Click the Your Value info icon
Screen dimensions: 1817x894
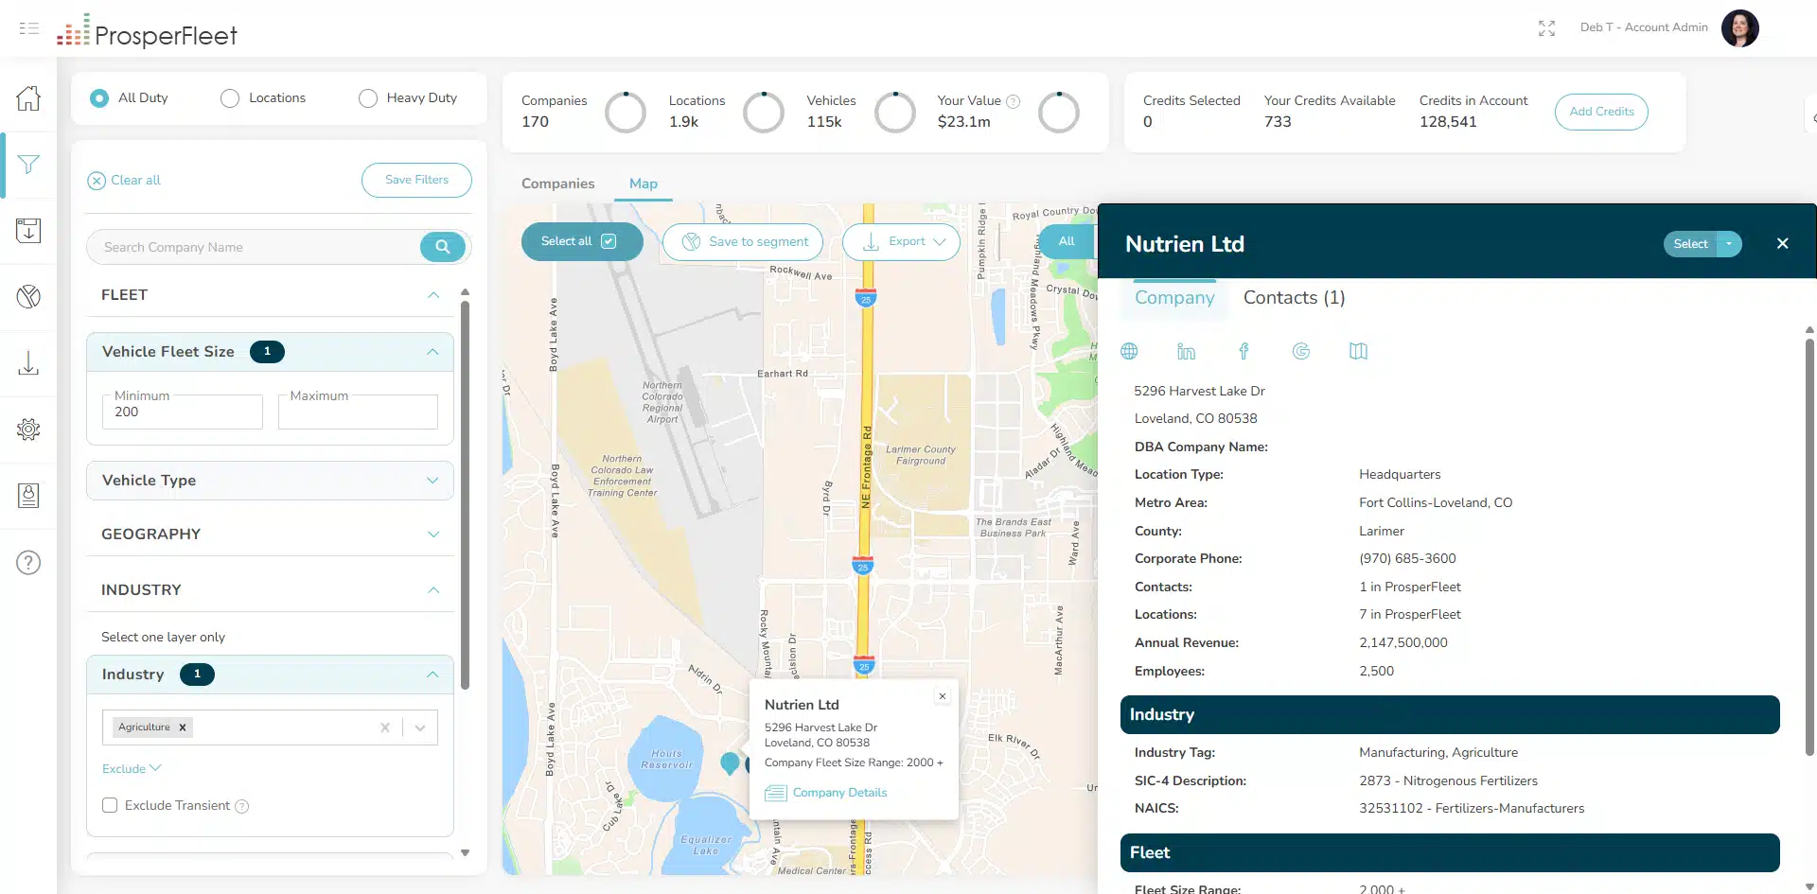1013,101
